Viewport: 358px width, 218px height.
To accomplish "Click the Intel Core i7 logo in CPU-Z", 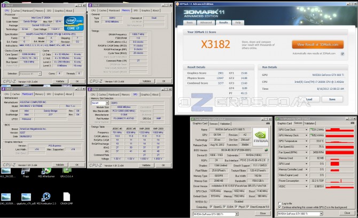I will coord(74,23).
